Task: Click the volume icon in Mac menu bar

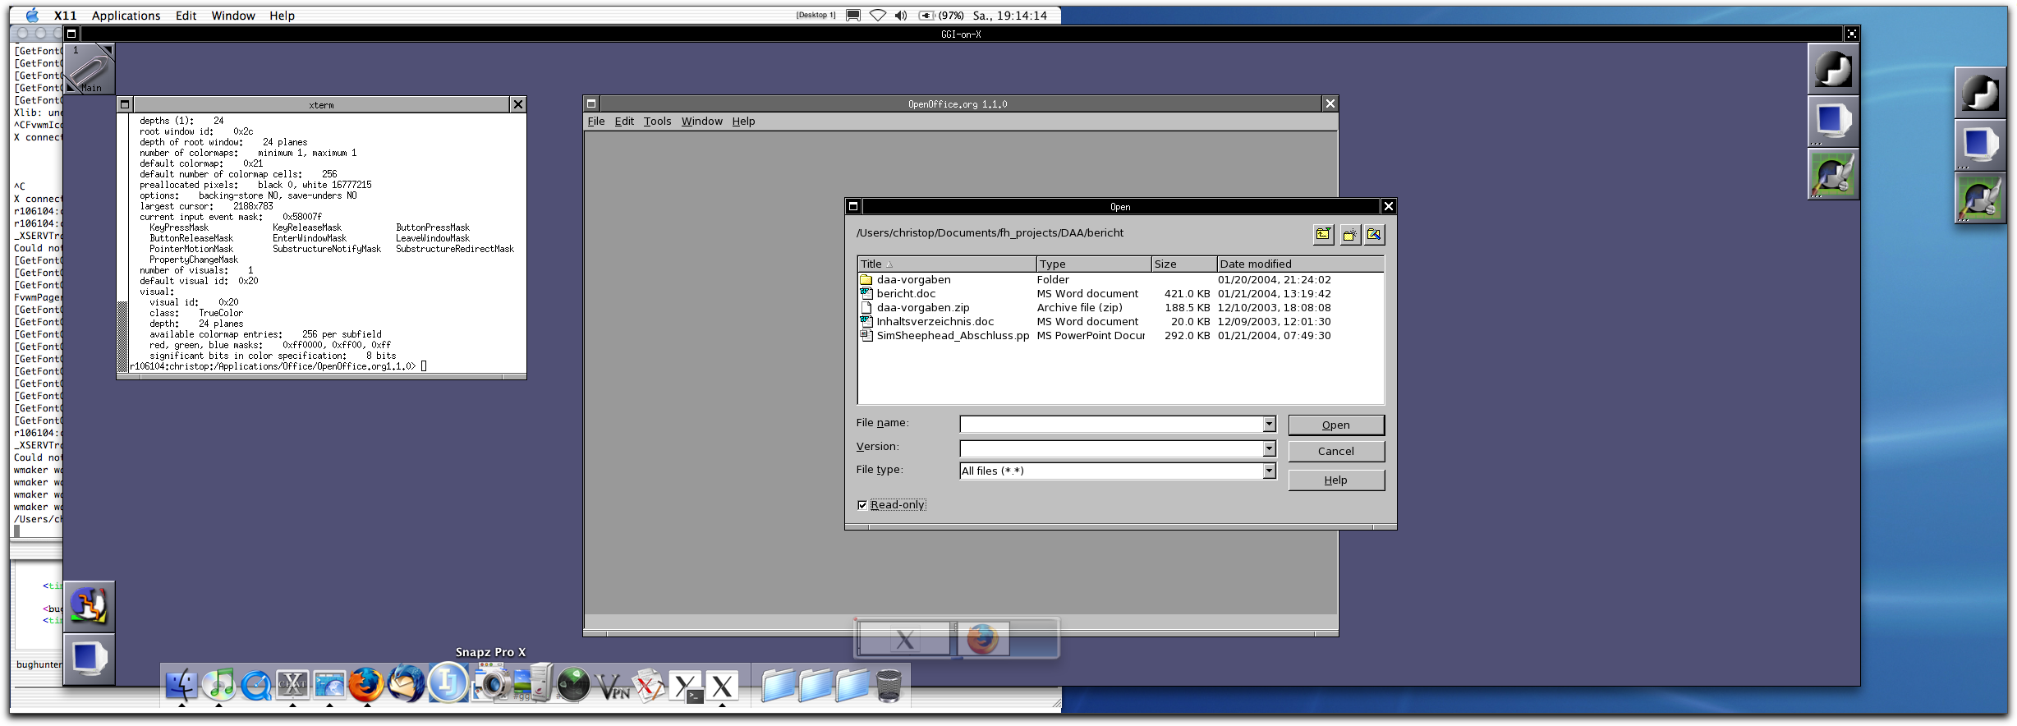Action: click(x=901, y=15)
